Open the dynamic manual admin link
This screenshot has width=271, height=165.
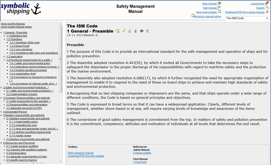[208, 16]
